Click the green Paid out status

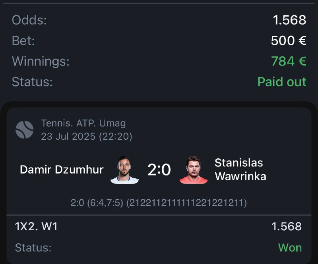(x=282, y=82)
